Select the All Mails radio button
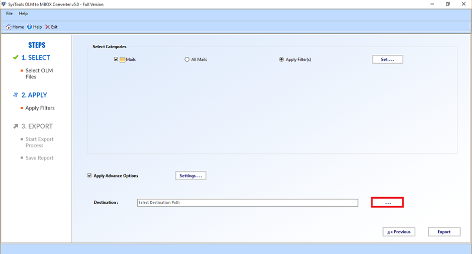Image resolution: width=472 pixels, height=254 pixels. [187, 59]
